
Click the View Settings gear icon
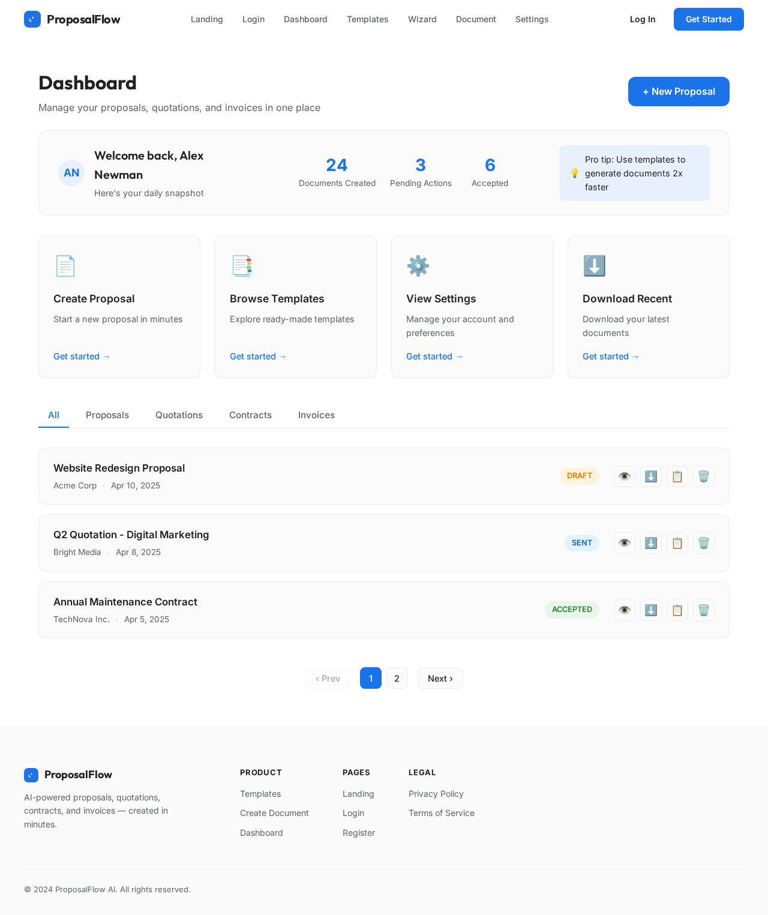[418, 266]
